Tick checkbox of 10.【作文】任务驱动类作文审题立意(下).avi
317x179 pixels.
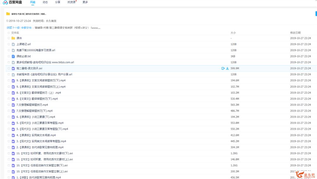pos(9,165)
